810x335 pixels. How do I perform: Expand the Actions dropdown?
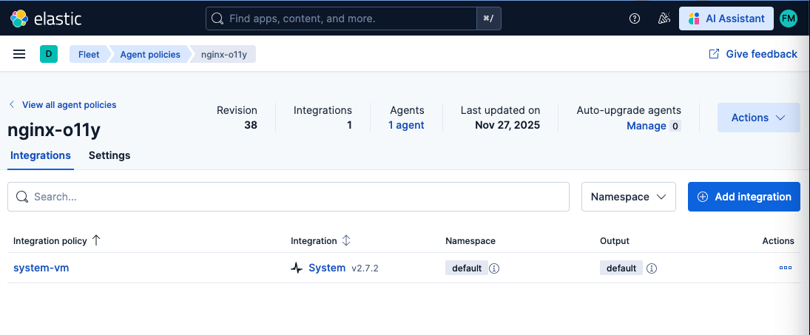click(758, 118)
